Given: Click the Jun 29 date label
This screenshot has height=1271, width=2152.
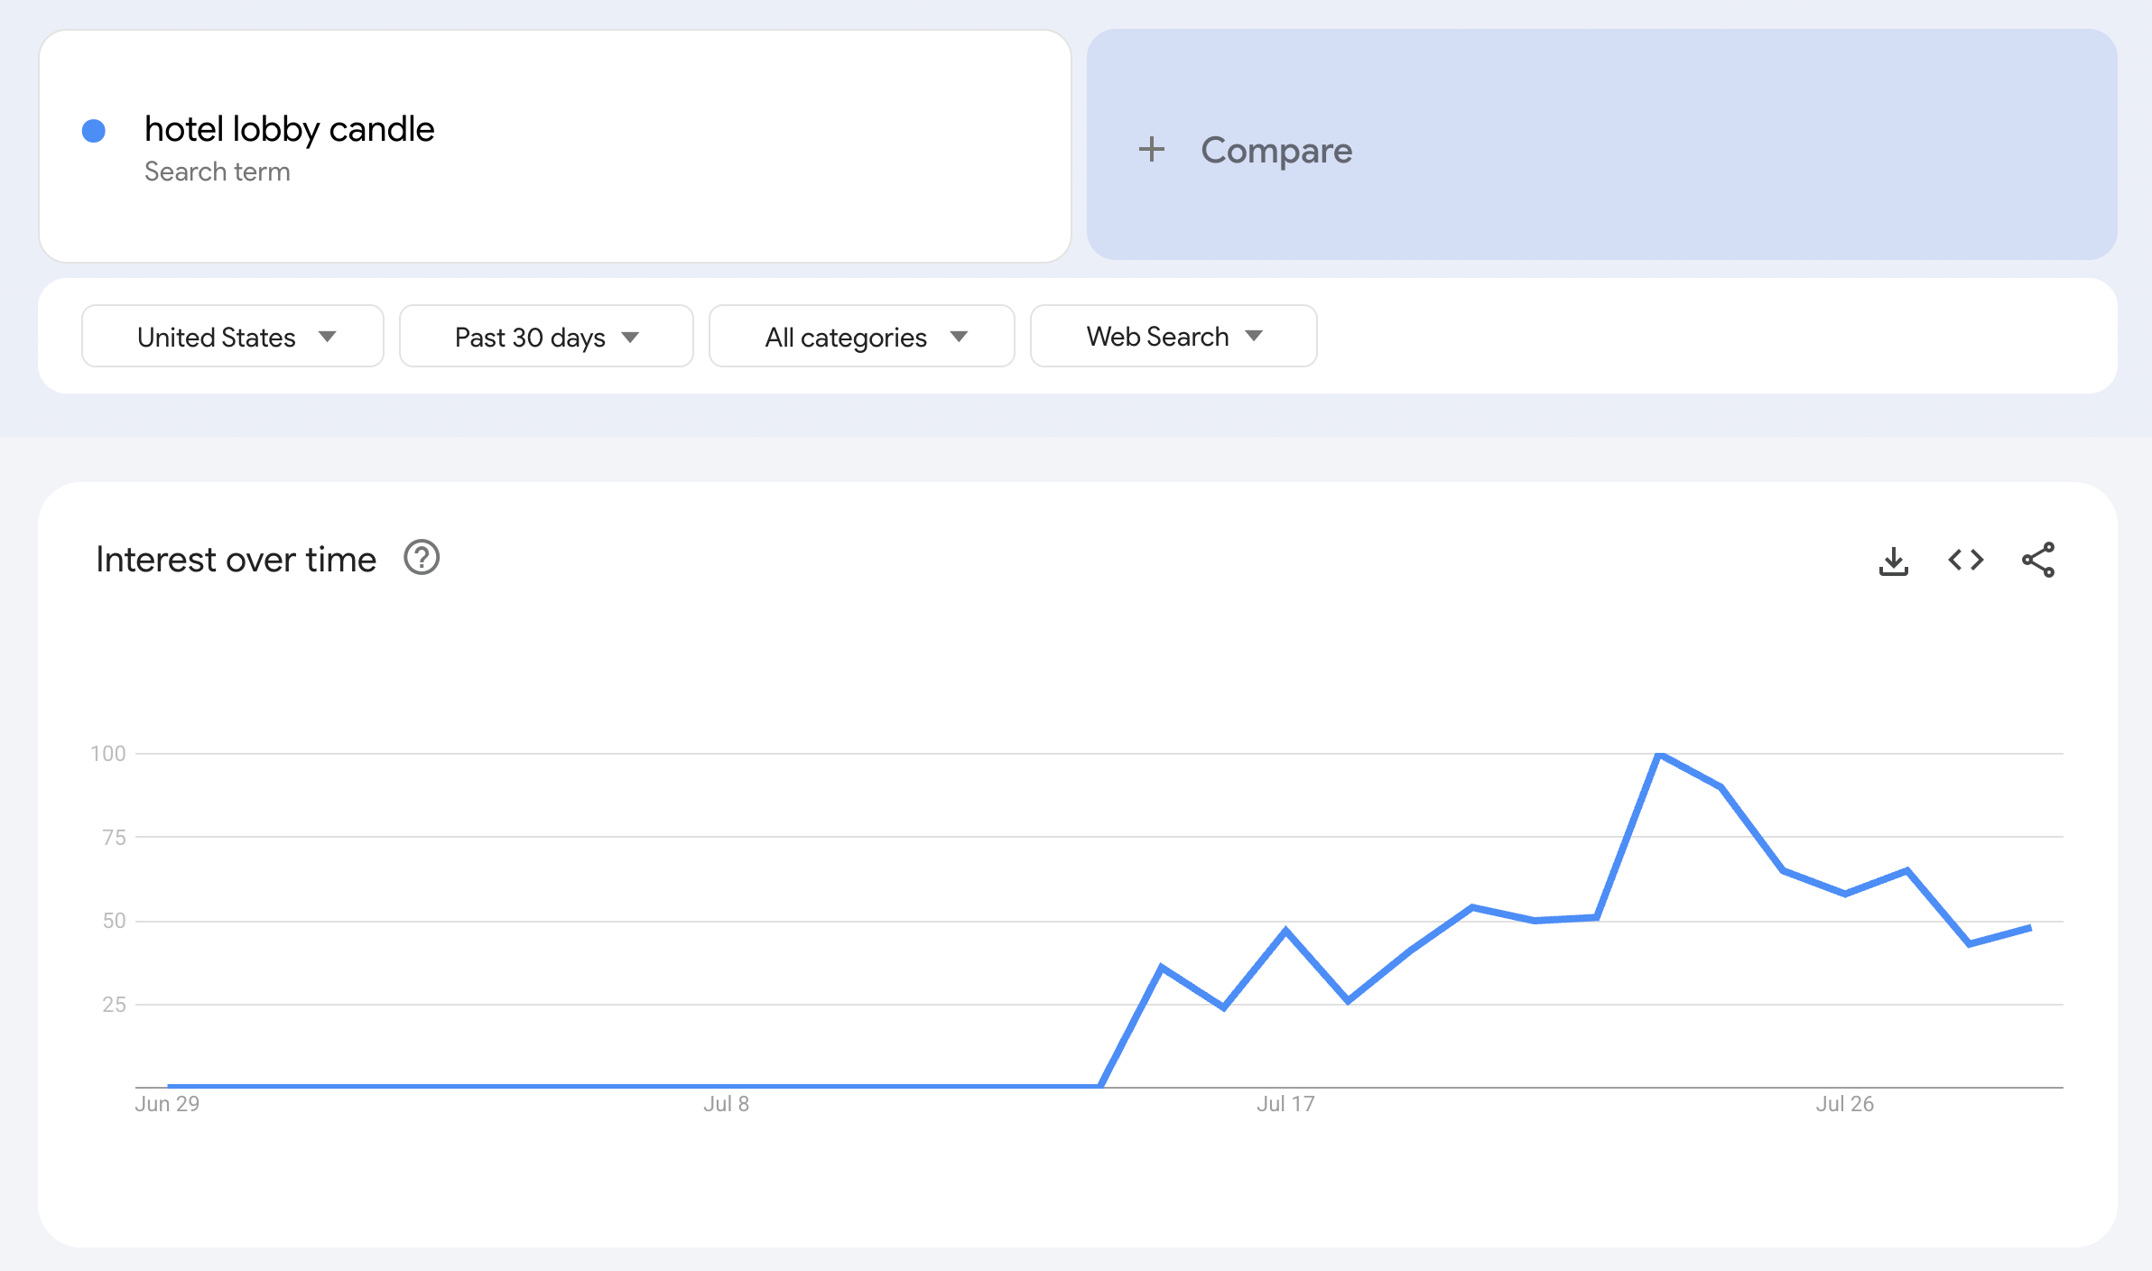Looking at the screenshot, I should (x=167, y=1104).
